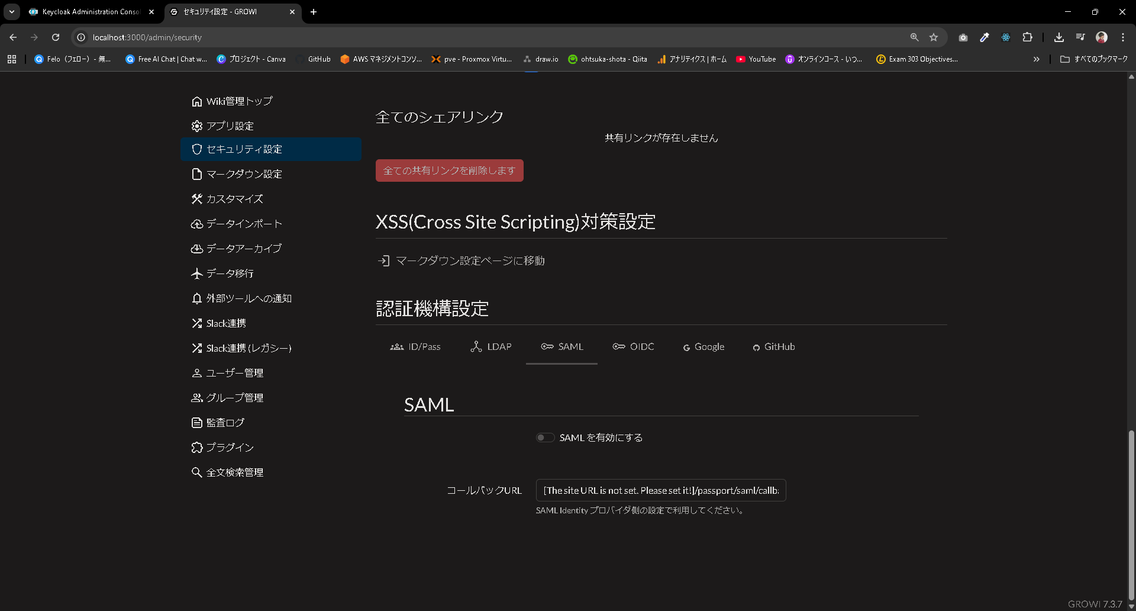Open the プロジェクト - Canva bookmark
The image size is (1136, 611).
click(x=251, y=59)
